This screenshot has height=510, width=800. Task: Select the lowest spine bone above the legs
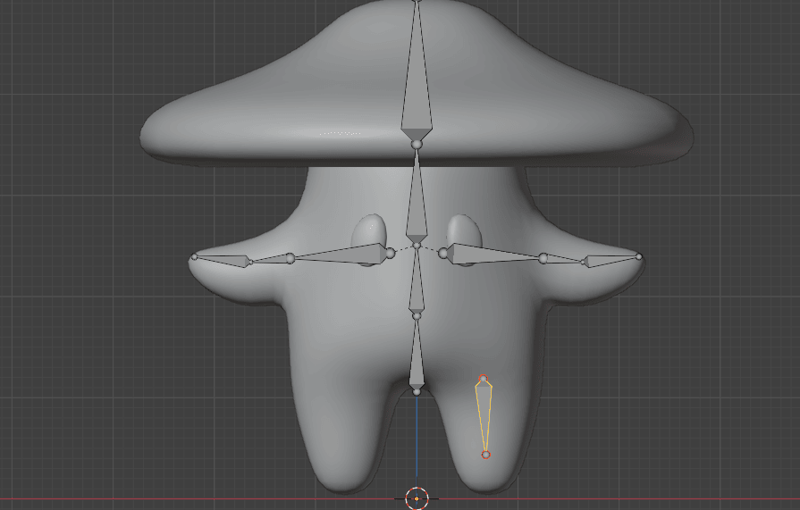tap(417, 357)
